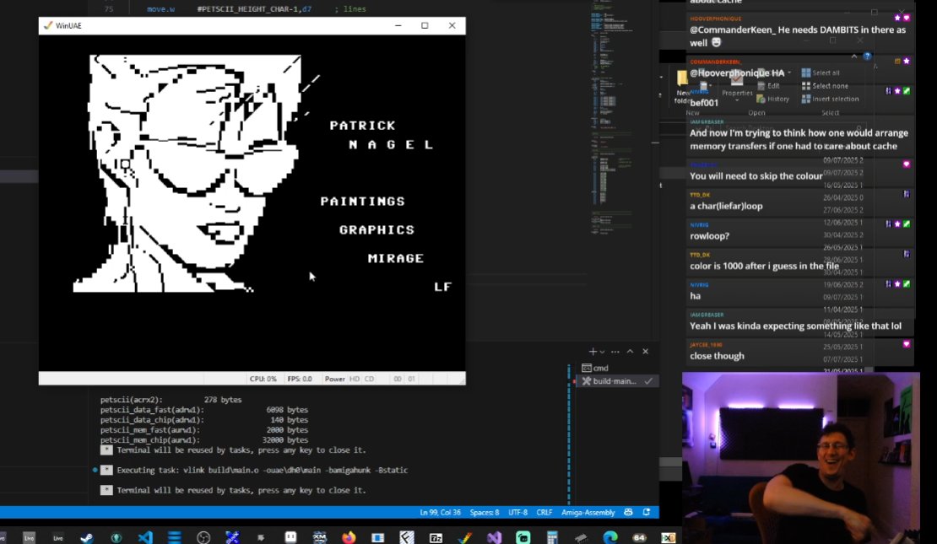Click the new terminal plus icon
This screenshot has height=544, width=937.
[593, 351]
